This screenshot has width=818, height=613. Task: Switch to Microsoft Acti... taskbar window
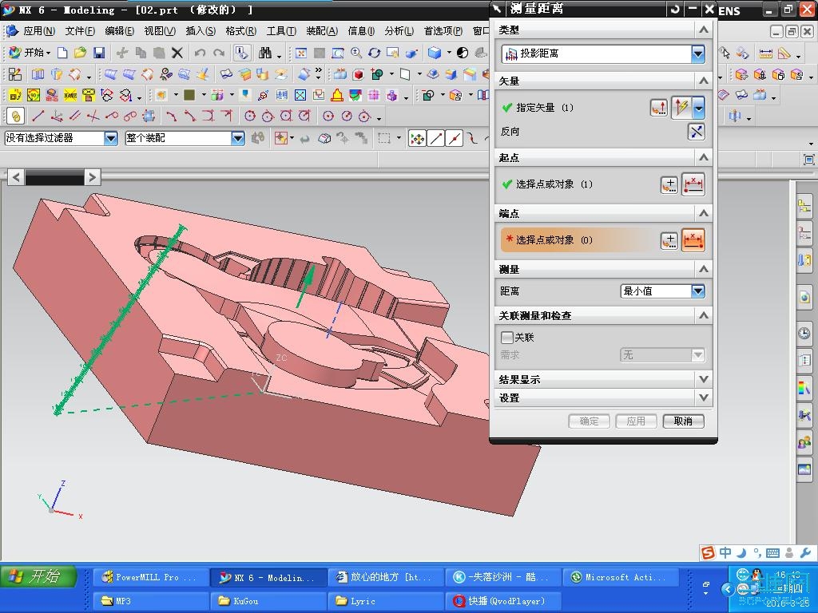click(x=620, y=578)
